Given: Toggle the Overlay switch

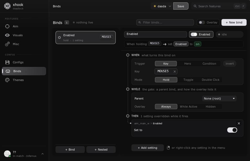Looking at the screenshot, I should coord(202,22).
